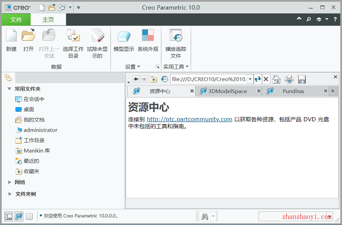The height and width of the screenshot is (225, 342).
Task: Close the 资源中心 tab
Action: coord(192,91)
